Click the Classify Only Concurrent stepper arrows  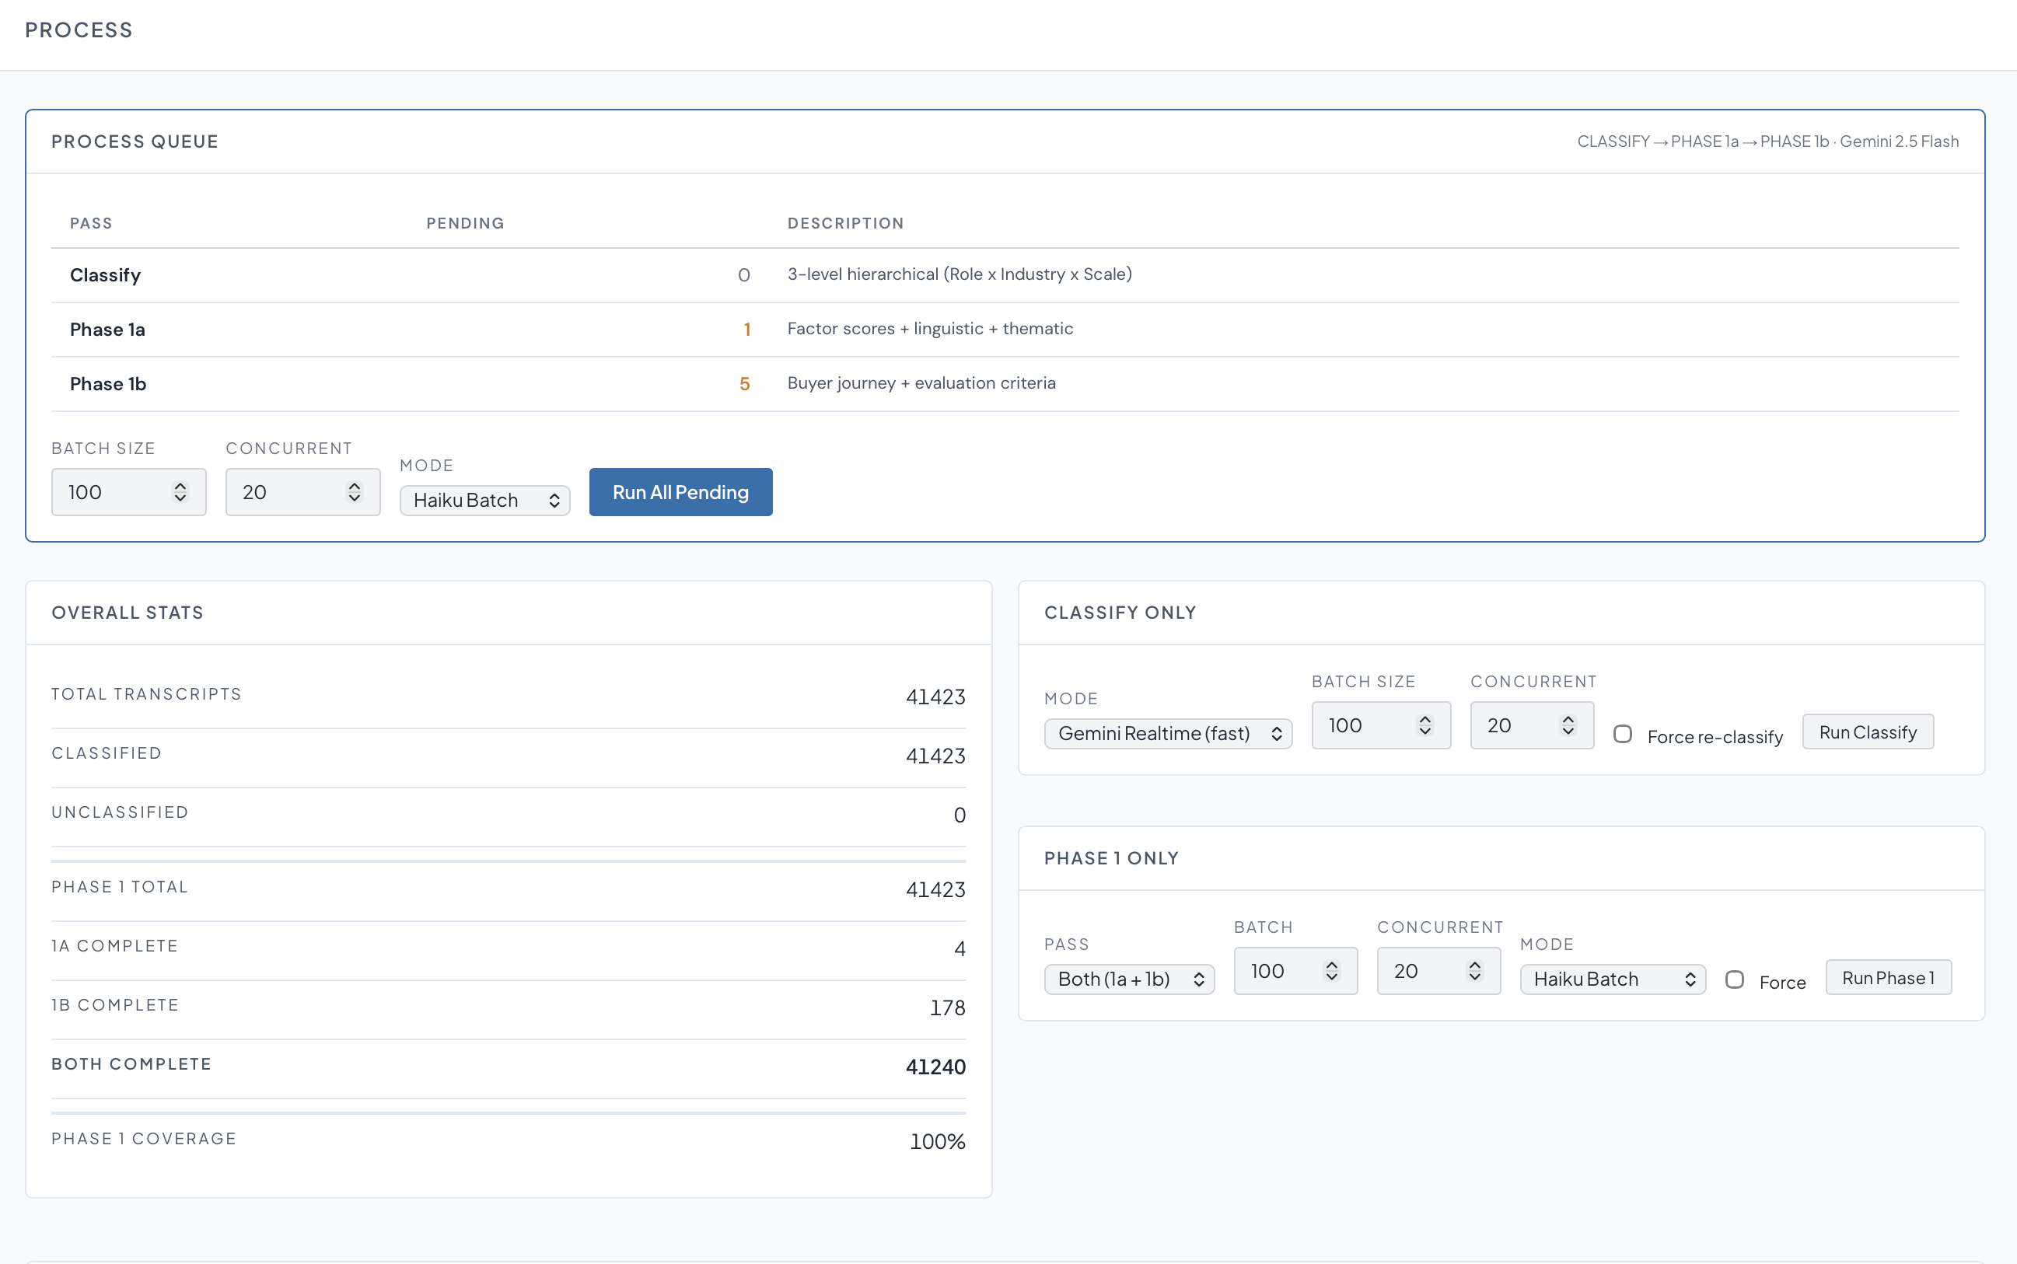click(x=1568, y=725)
